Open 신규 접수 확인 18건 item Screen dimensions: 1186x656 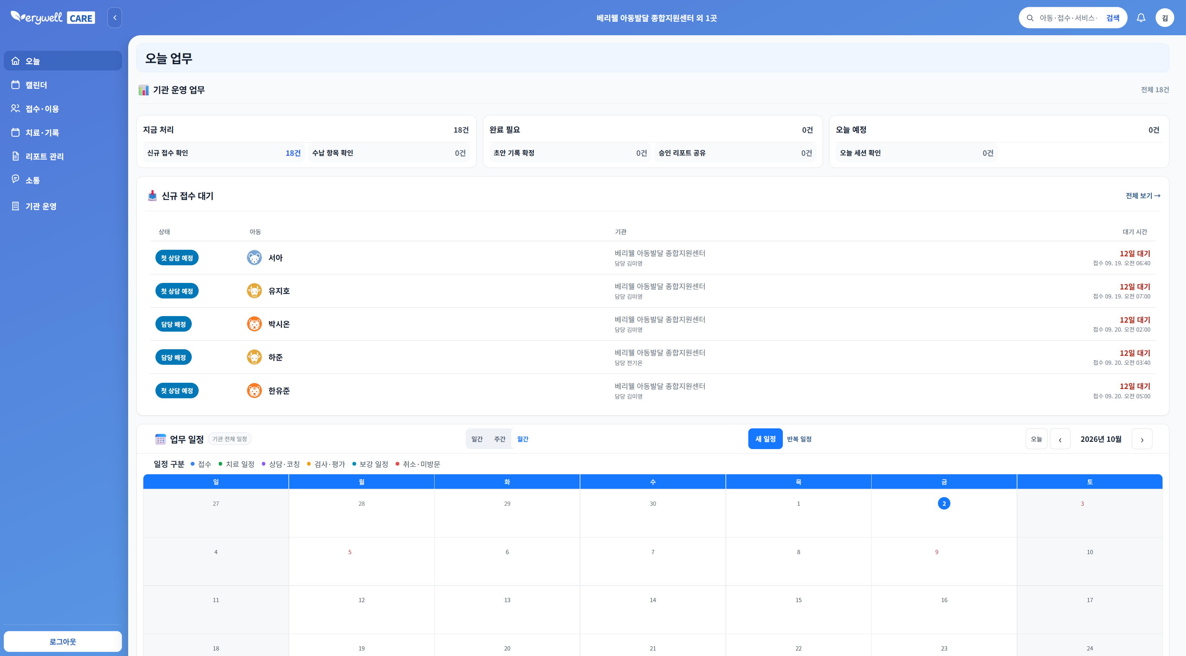[x=224, y=153]
